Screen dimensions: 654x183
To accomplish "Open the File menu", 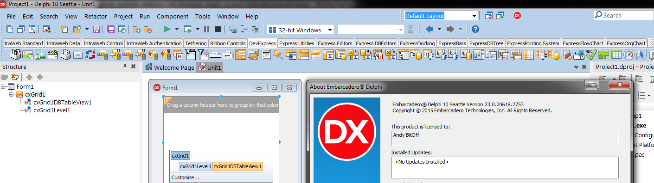I will pos(12,16).
